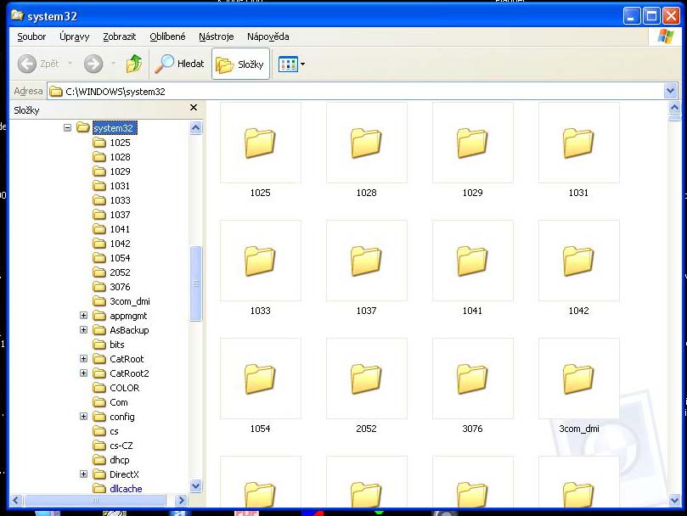Select DirectX folder in the tree
Viewport: 687px width, 516px height.
point(123,474)
